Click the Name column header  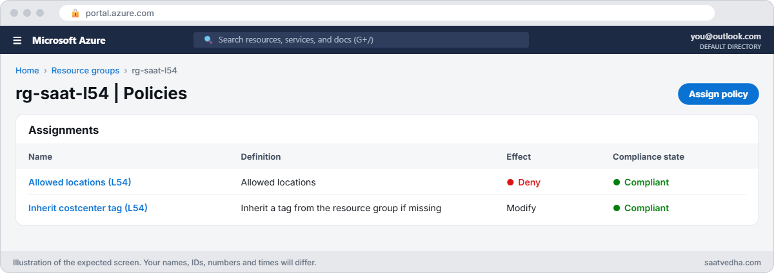tap(40, 156)
